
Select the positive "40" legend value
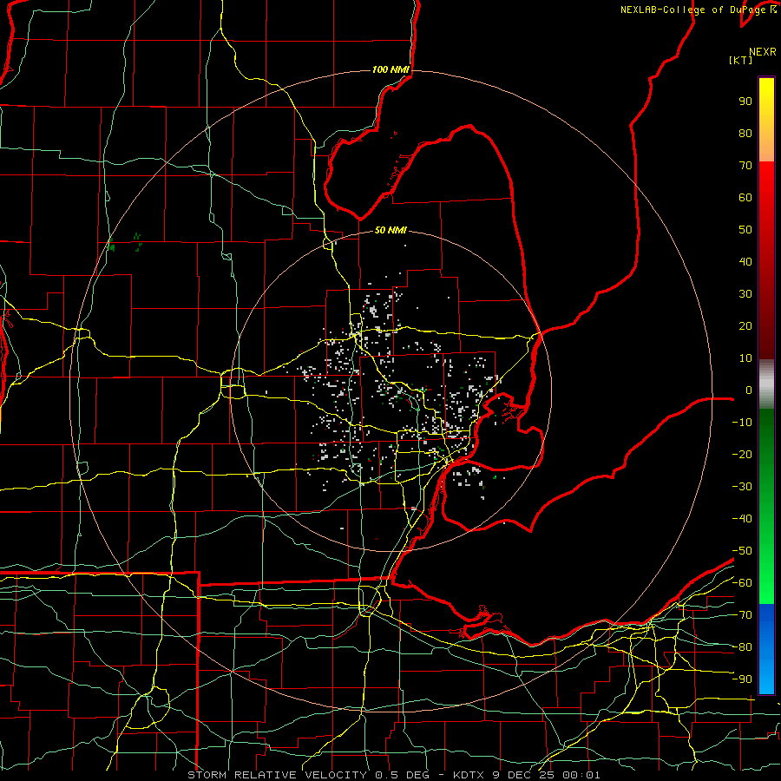[745, 261]
